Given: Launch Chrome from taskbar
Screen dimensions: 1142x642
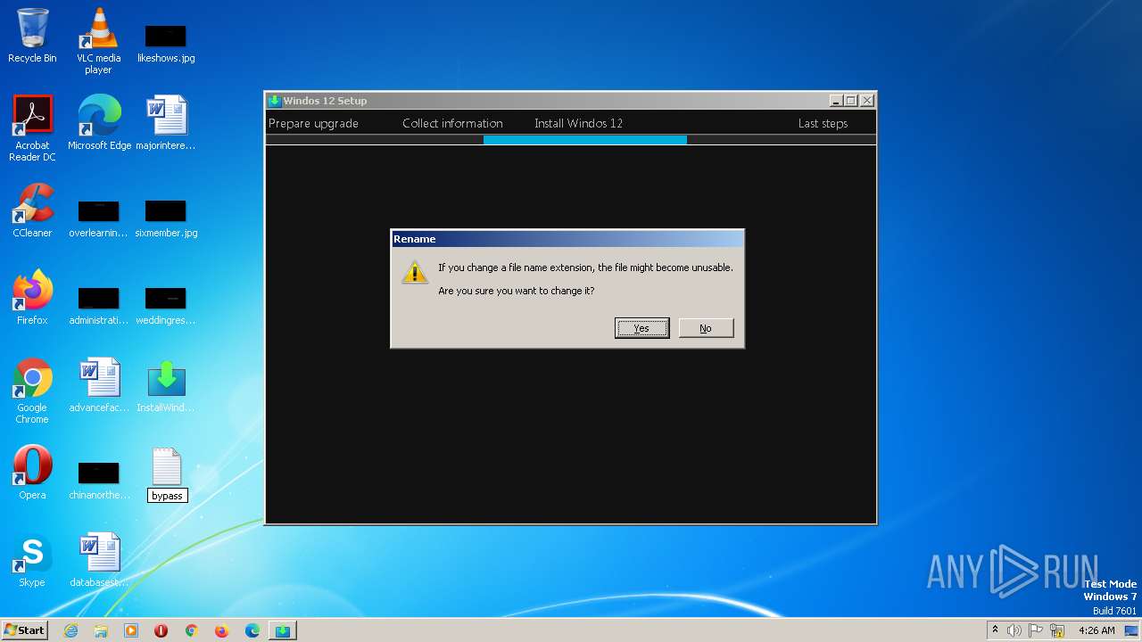Looking at the screenshot, I should [x=191, y=630].
